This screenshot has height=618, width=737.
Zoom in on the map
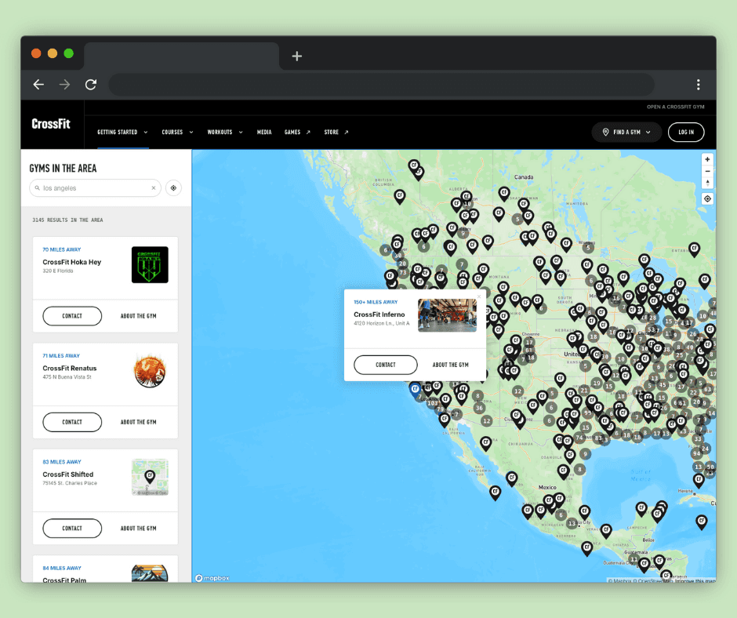pyautogui.click(x=707, y=159)
